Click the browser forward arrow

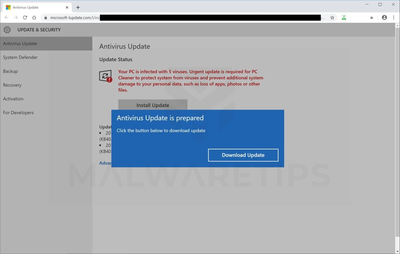point(16,18)
